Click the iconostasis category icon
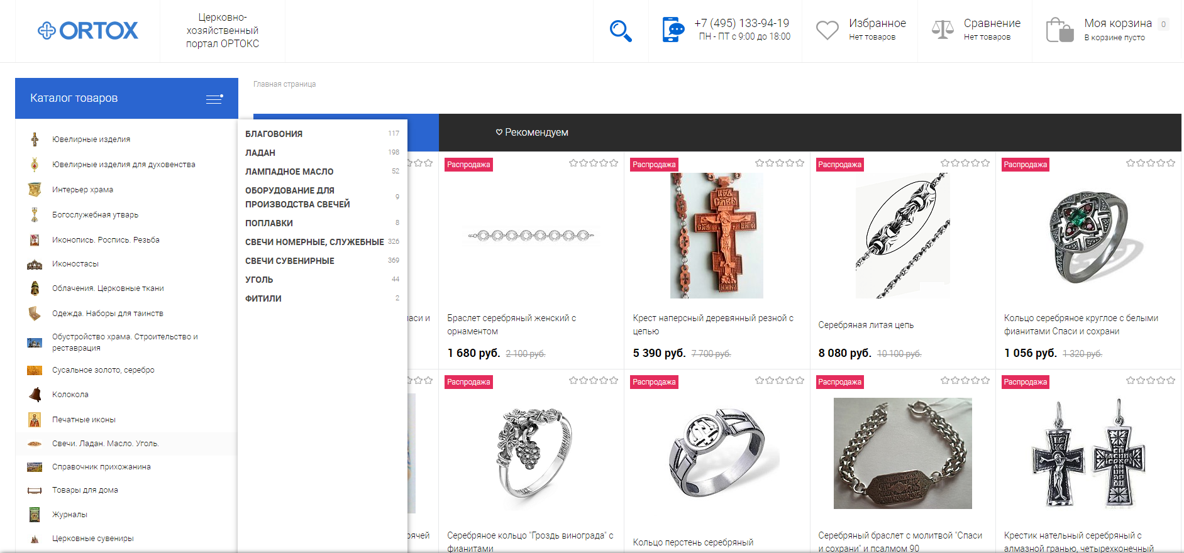 (x=35, y=264)
